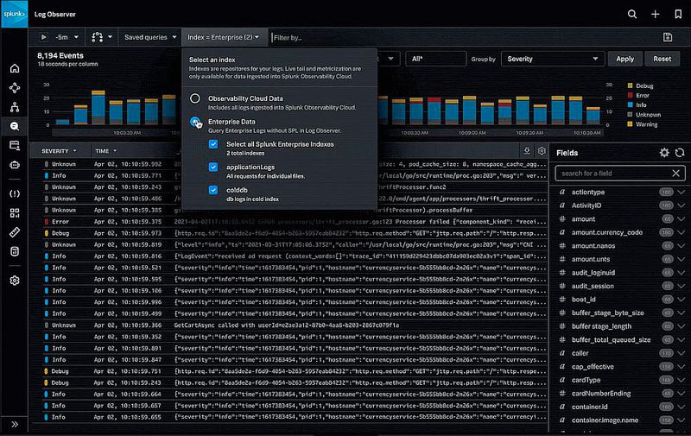The height and width of the screenshot is (436, 691).
Task: Select the cardNumberEnding field
Action: pyautogui.click(x=601, y=394)
